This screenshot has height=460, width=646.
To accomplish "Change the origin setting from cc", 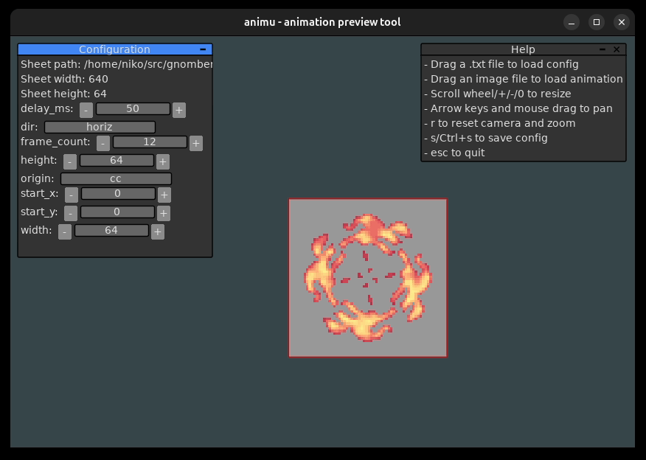I will coord(116,178).
